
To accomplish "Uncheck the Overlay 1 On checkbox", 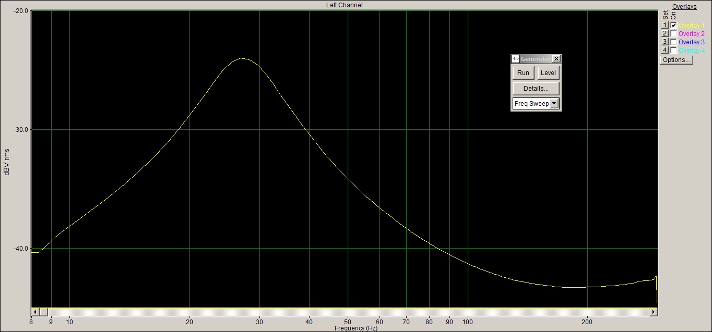I will pos(674,25).
